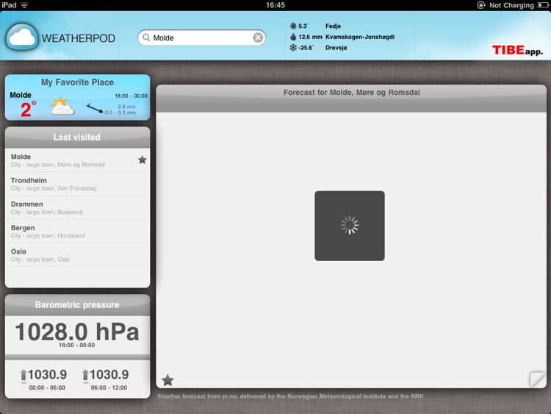
Task: Flip the page curl corner icon
Action: (x=537, y=379)
